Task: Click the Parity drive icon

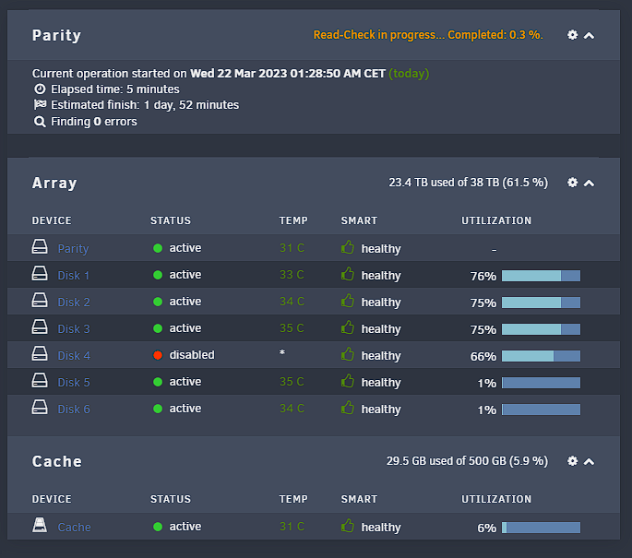Action: [x=40, y=246]
